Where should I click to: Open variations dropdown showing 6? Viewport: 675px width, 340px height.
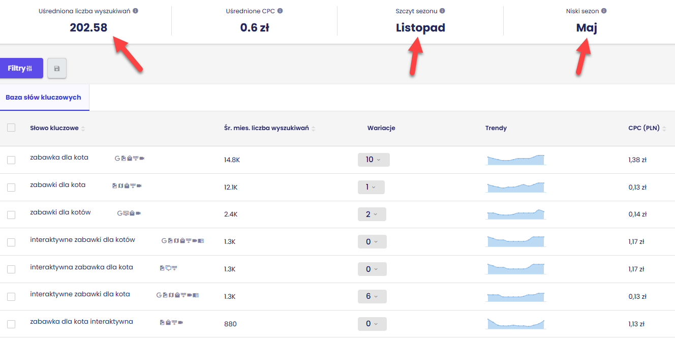(372, 296)
